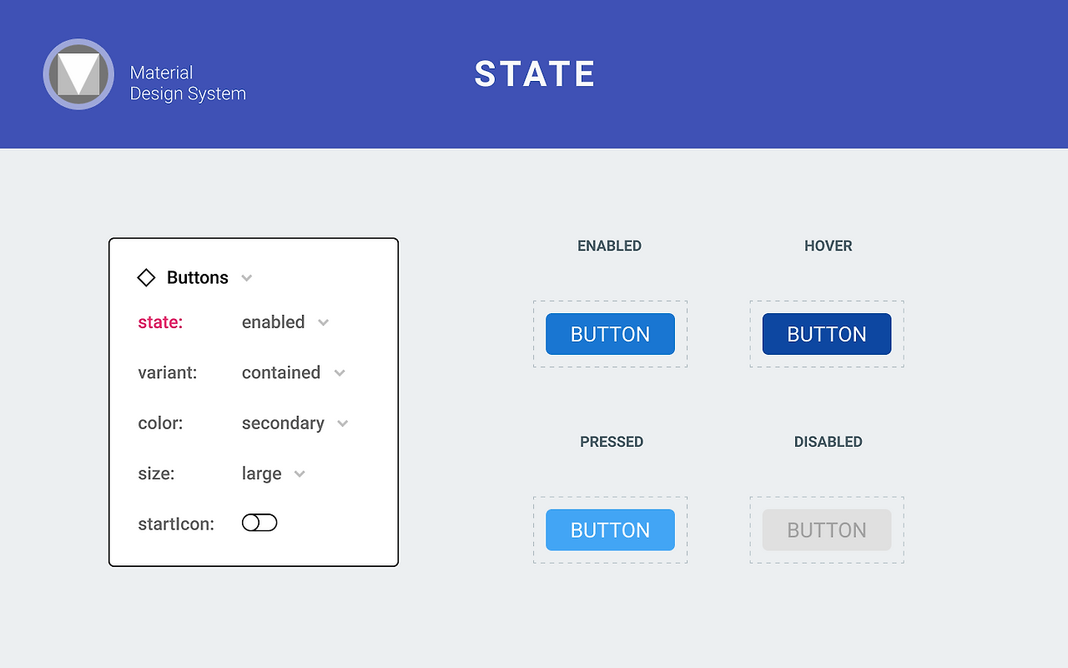Image resolution: width=1068 pixels, height=668 pixels.
Task: Select the STATE page title
Action: coord(535,73)
